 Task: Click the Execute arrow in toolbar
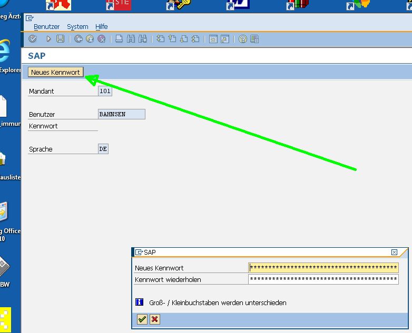click(48, 39)
